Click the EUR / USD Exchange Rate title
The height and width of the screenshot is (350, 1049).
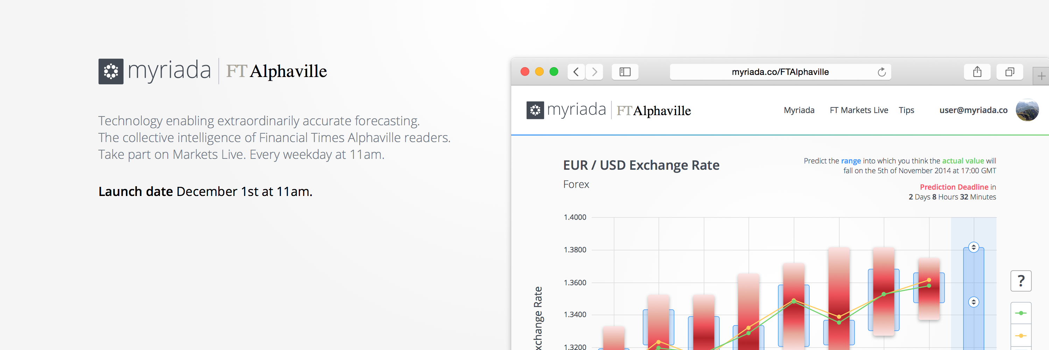(641, 165)
